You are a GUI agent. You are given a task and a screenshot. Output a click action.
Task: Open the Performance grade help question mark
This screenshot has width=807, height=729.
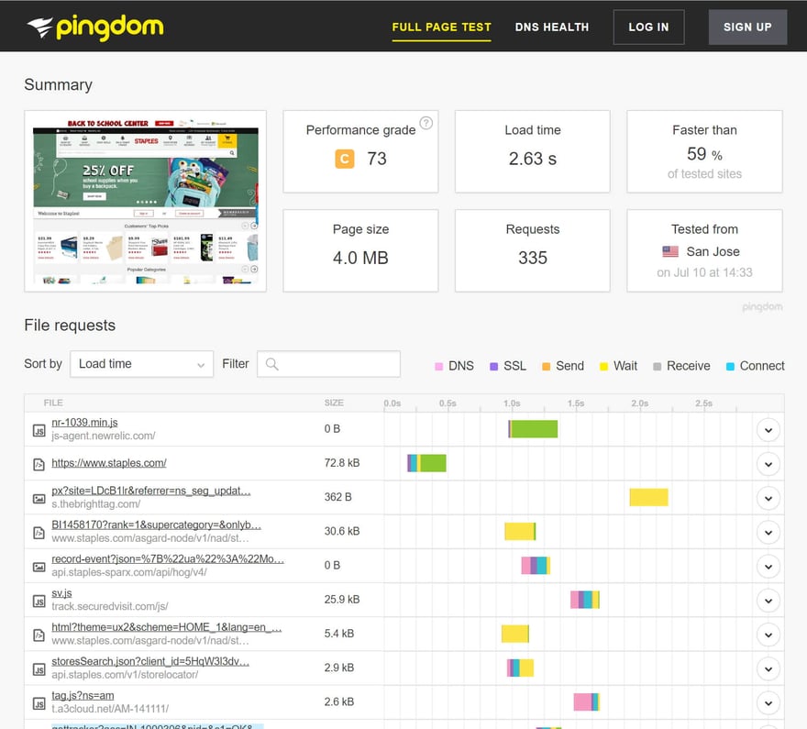coord(426,123)
